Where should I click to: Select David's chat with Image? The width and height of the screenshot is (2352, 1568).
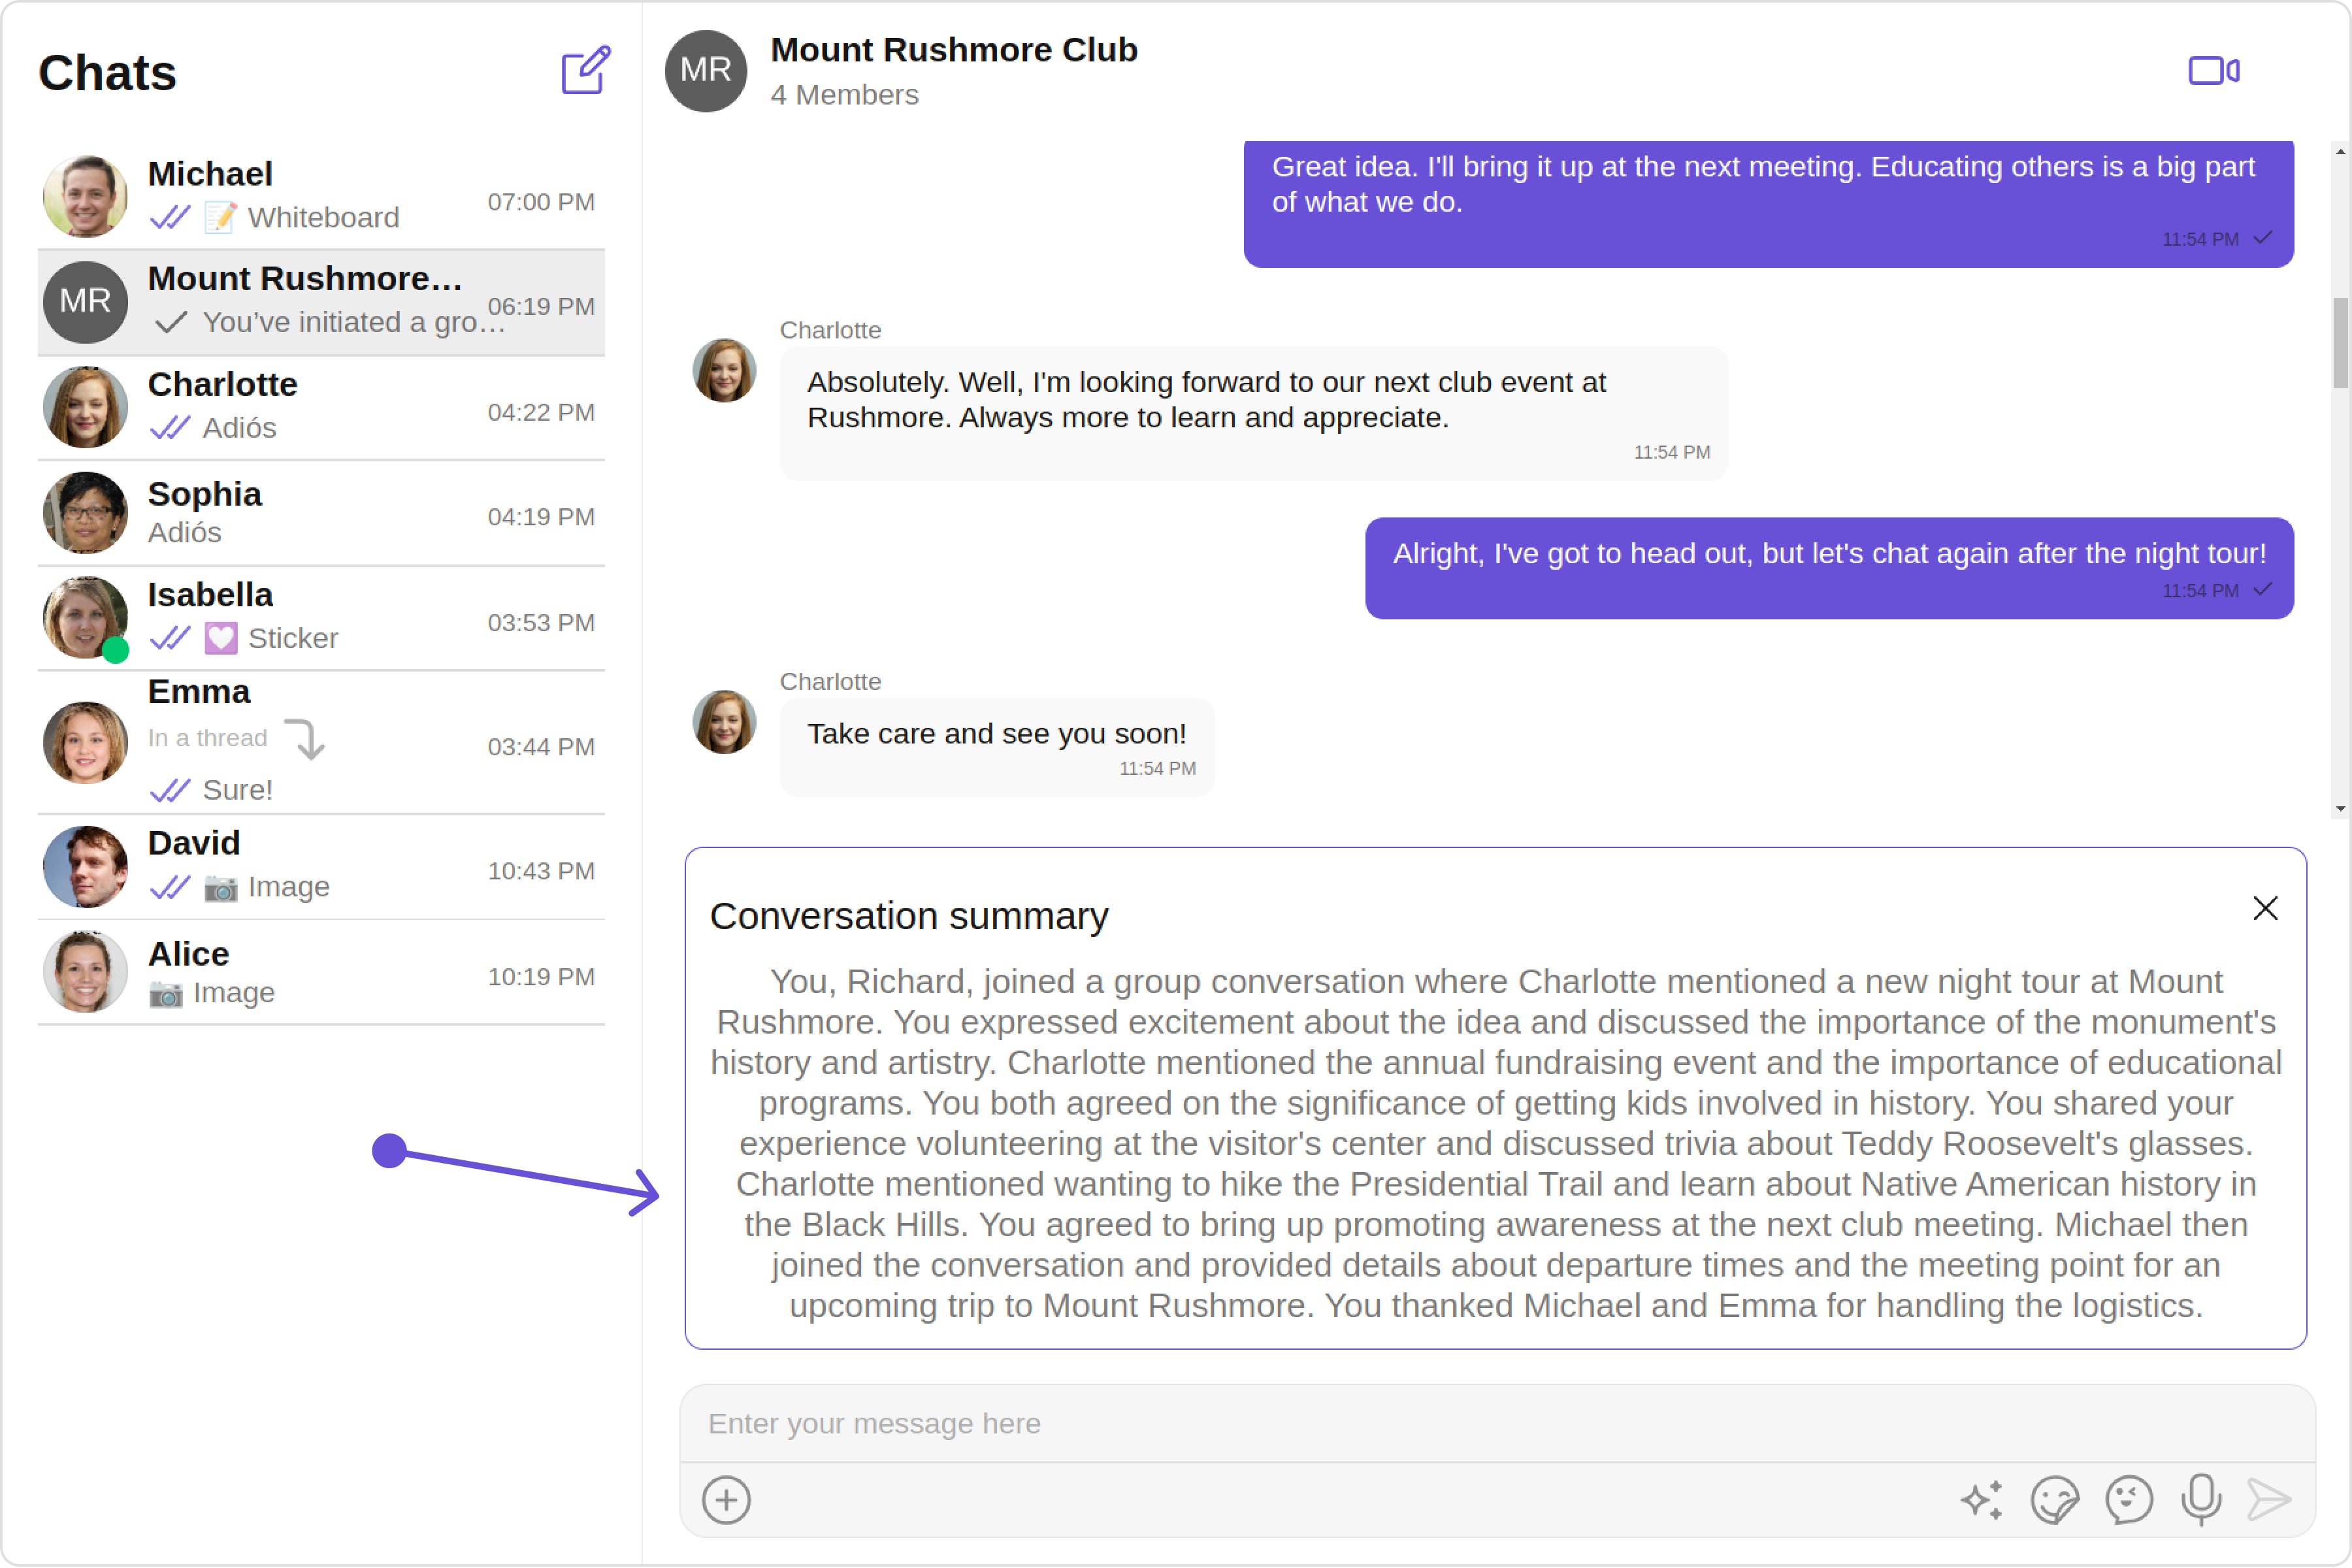click(320, 866)
